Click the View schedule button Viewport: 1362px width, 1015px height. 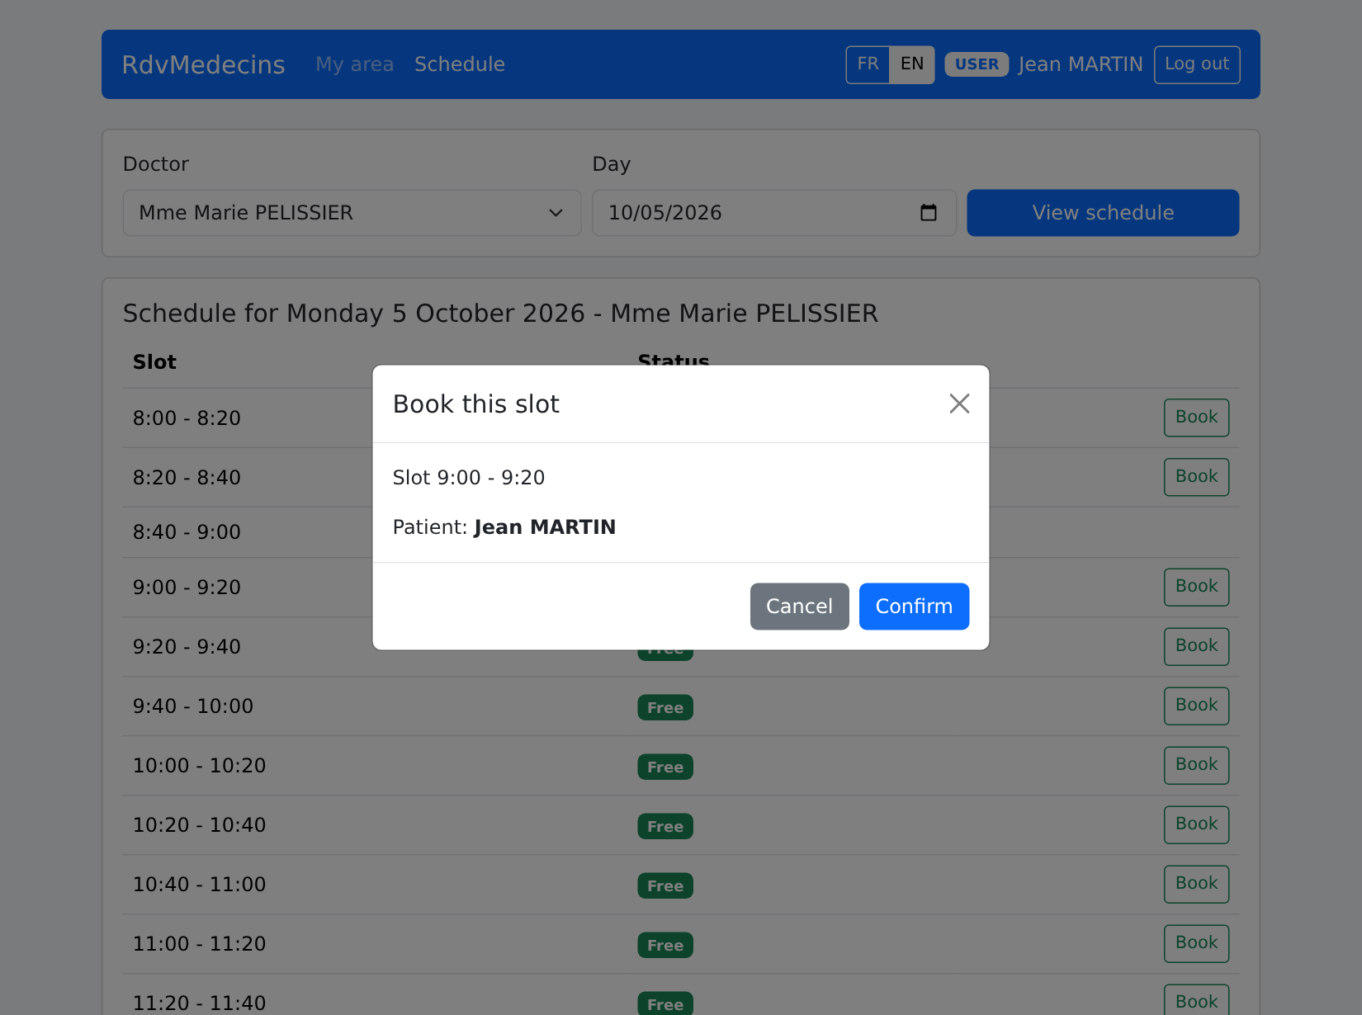pos(1103,213)
